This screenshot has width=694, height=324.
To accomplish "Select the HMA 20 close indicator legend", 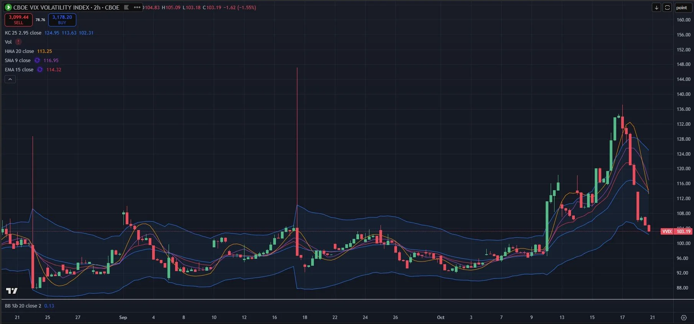I will point(19,51).
